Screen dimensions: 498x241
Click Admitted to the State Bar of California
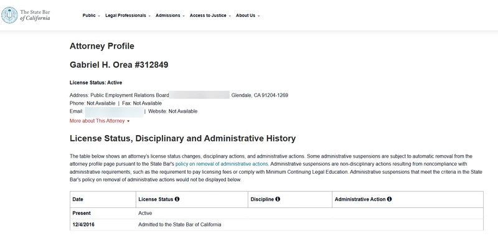[x=180, y=224]
